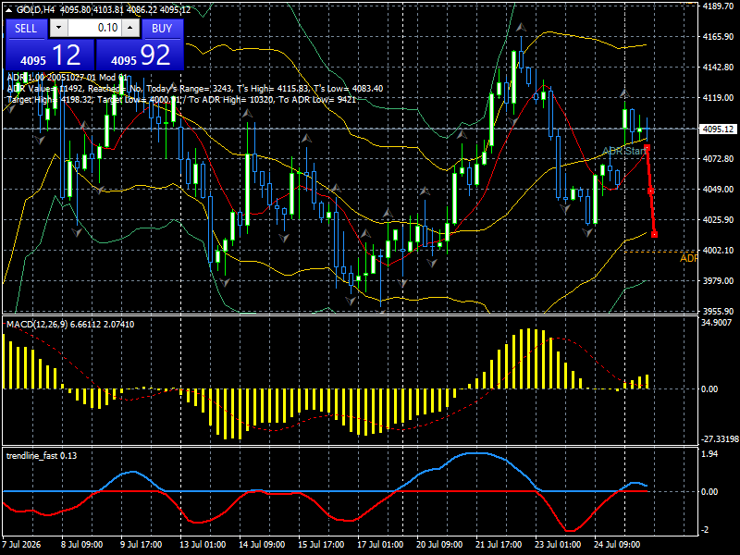Click the 8 Jul 09:00 time label
Image resolution: width=740 pixels, height=555 pixels.
click(x=81, y=545)
